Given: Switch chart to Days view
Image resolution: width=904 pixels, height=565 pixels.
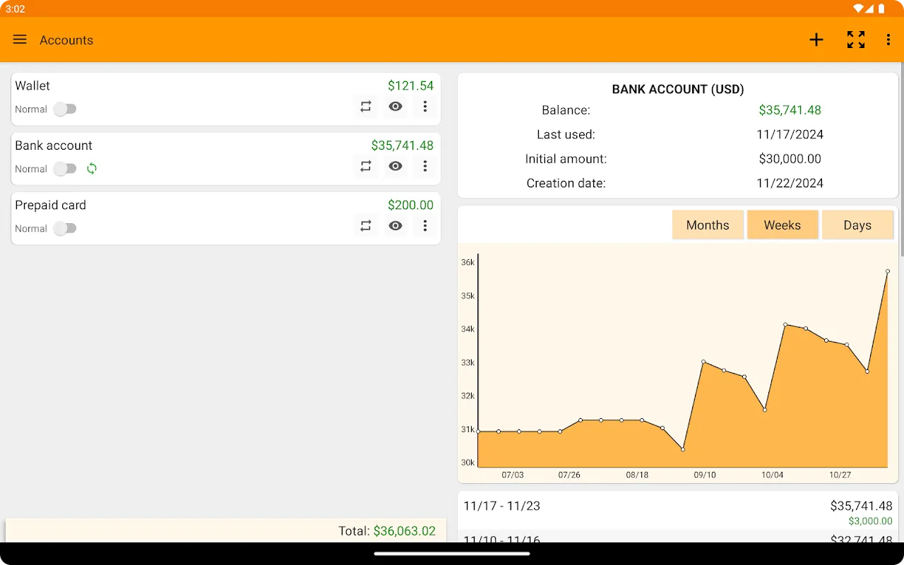Looking at the screenshot, I should coord(857,225).
